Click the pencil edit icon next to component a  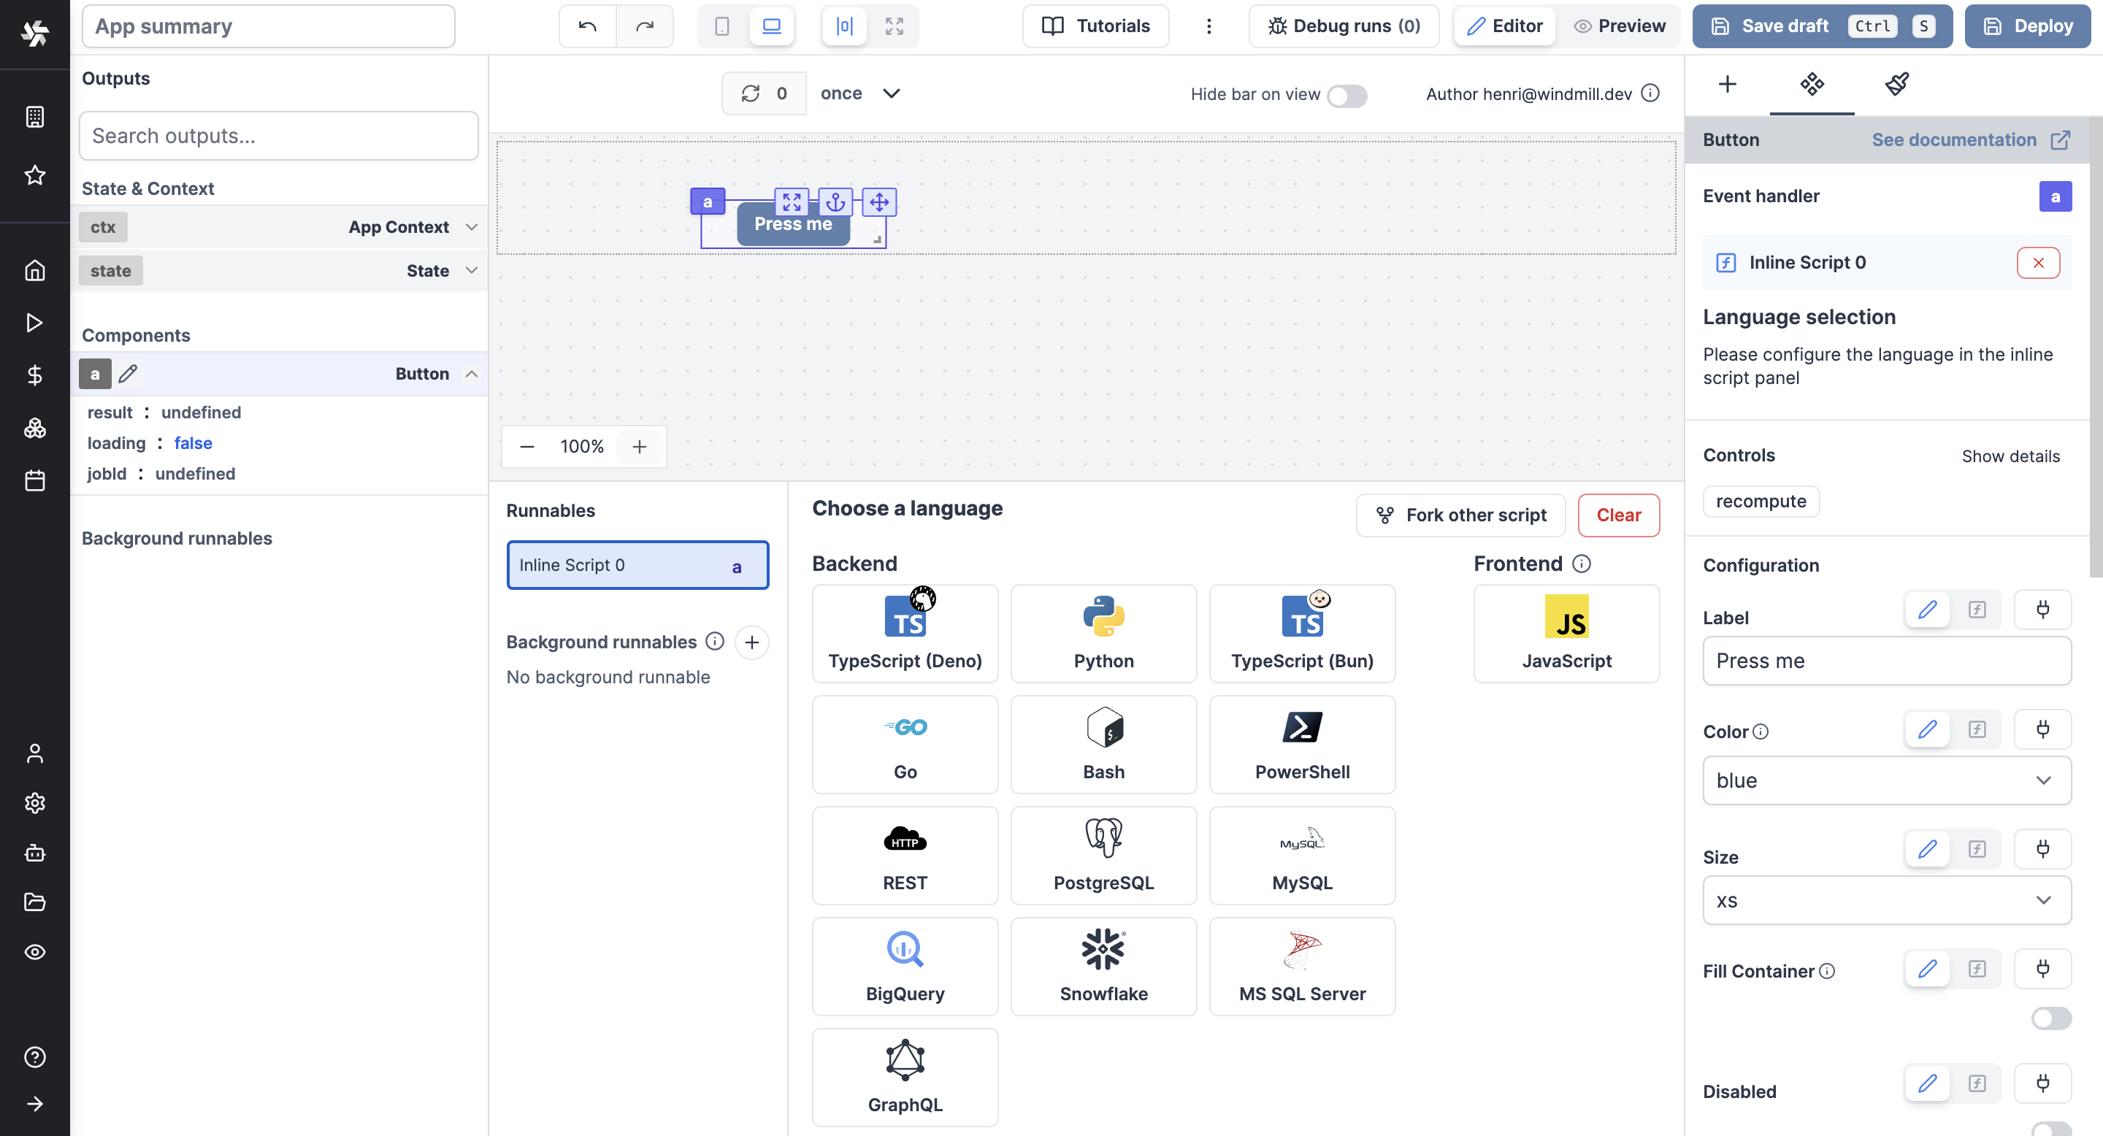click(x=127, y=374)
